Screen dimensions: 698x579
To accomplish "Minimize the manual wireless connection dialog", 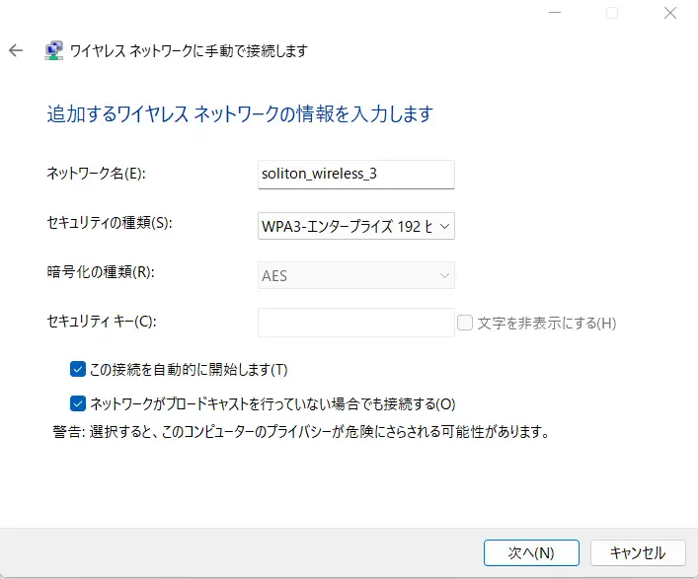I will 555,13.
